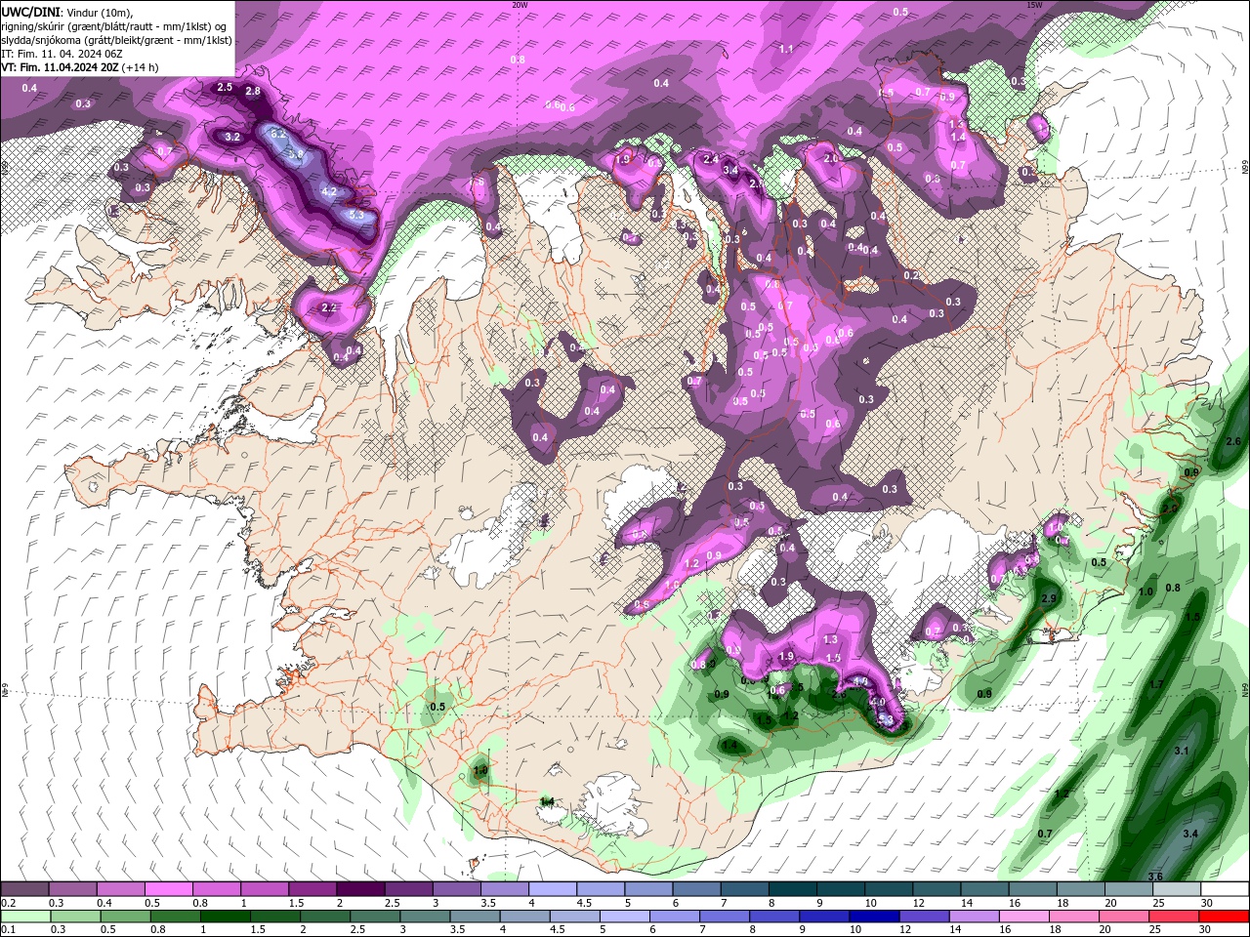Click the "rigning/skúrir" legend description line
Viewport: 1250px width, 937px height.
click(x=115, y=26)
